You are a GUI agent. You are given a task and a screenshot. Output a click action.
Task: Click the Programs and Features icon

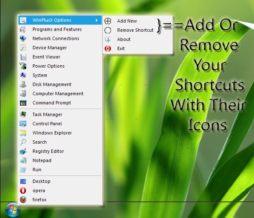click(x=23, y=29)
